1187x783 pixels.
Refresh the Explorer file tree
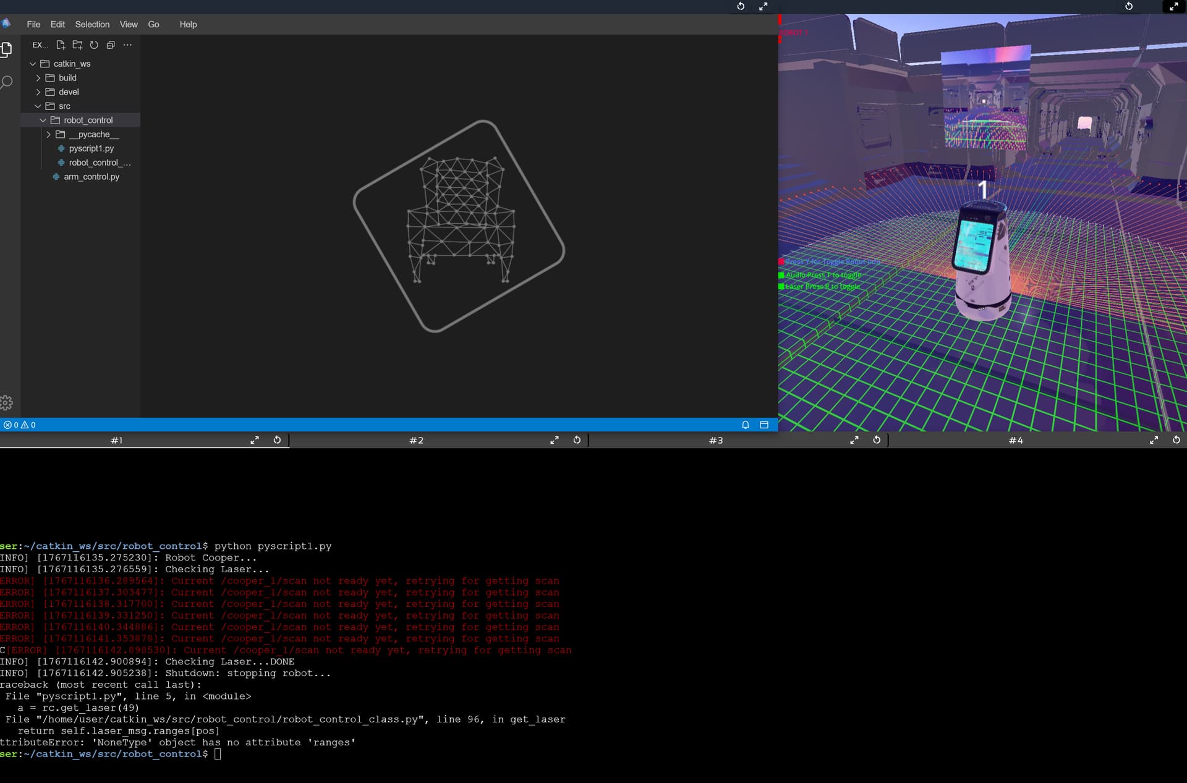pos(94,45)
